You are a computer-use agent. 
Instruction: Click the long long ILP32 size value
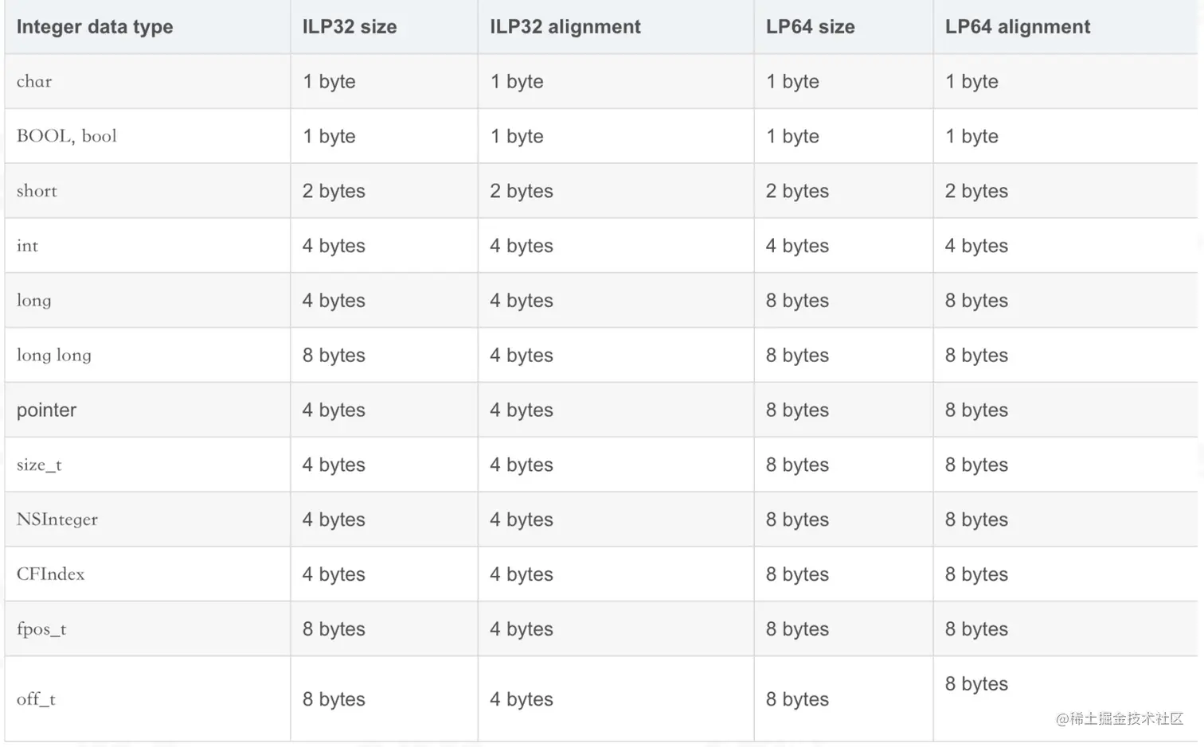(334, 356)
